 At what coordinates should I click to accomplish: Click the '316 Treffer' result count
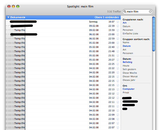[114, 12]
